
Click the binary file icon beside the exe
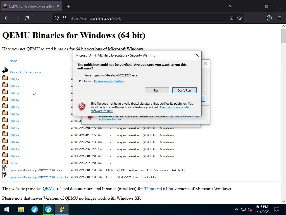5,168
